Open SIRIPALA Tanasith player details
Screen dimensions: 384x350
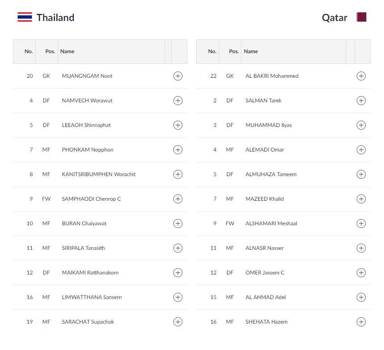(x=178, y=248)
